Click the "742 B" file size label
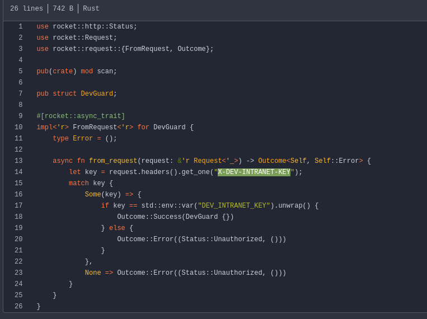The height and width of the screenshot is (319, 427). [x=63, y=9]
